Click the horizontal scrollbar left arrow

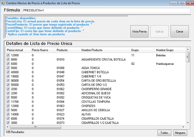click(7, 127)
